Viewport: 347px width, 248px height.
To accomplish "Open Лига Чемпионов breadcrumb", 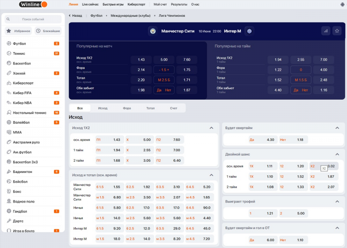I will pos(172,15).
